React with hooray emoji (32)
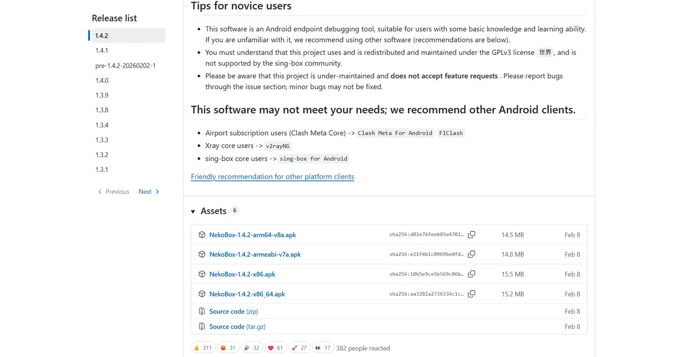The image size is (688, 357). tap(252, 348)
